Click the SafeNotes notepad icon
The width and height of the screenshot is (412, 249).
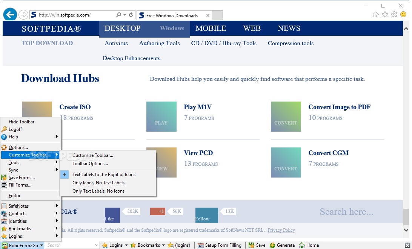pos(4,206)
